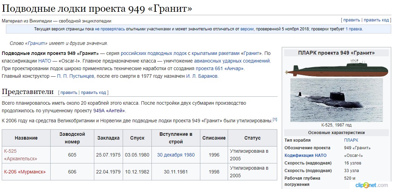Click the date cell '25.07.1975'

(108, 155)
